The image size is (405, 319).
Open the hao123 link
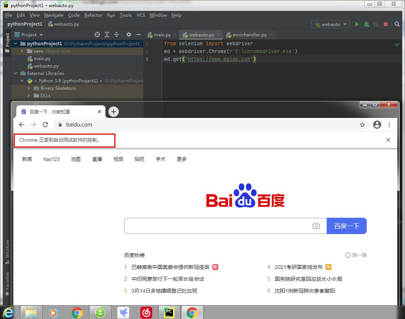click(x=51, y=159)
